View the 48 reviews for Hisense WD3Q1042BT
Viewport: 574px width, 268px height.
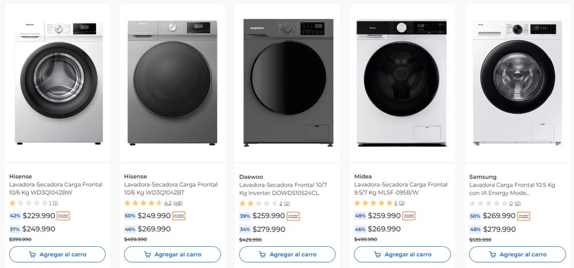pos(178,203)
